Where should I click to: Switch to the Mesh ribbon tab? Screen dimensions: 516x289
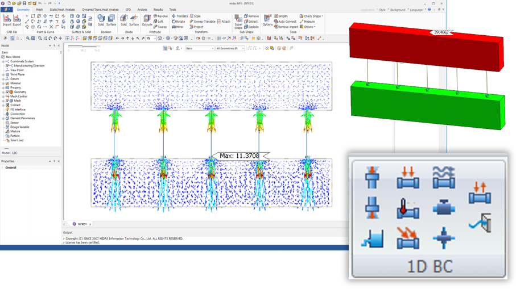click(x=39, y=10)
